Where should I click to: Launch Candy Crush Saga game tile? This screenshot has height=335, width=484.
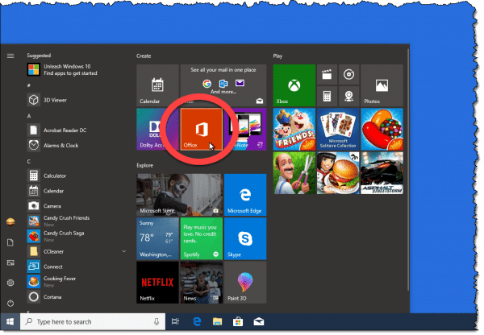click(382, 129)
